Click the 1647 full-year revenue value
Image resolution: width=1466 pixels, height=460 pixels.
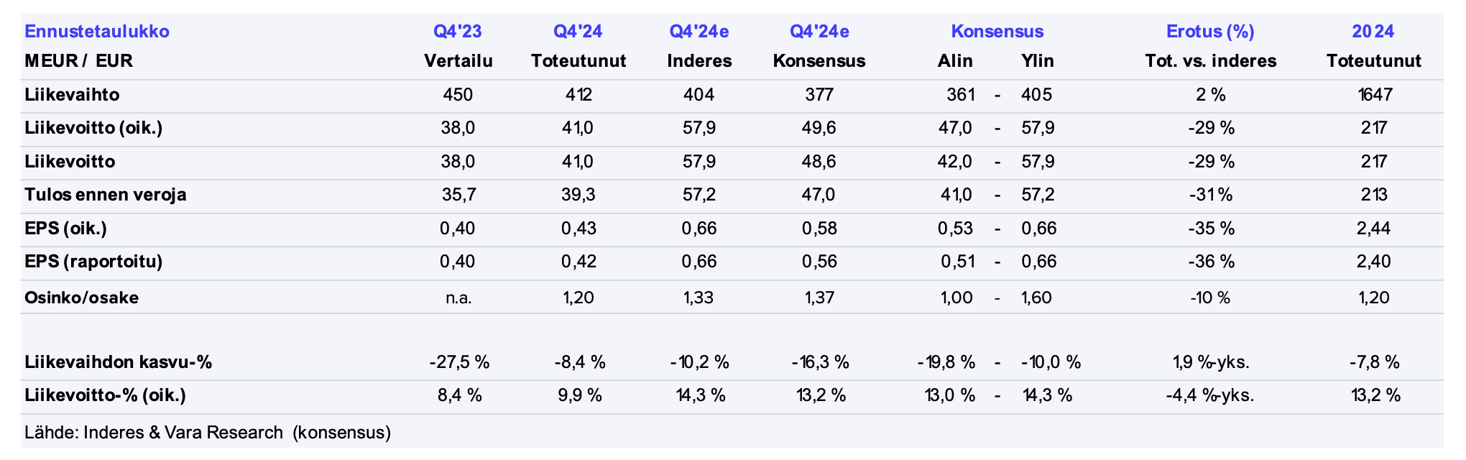(1375, 95)
